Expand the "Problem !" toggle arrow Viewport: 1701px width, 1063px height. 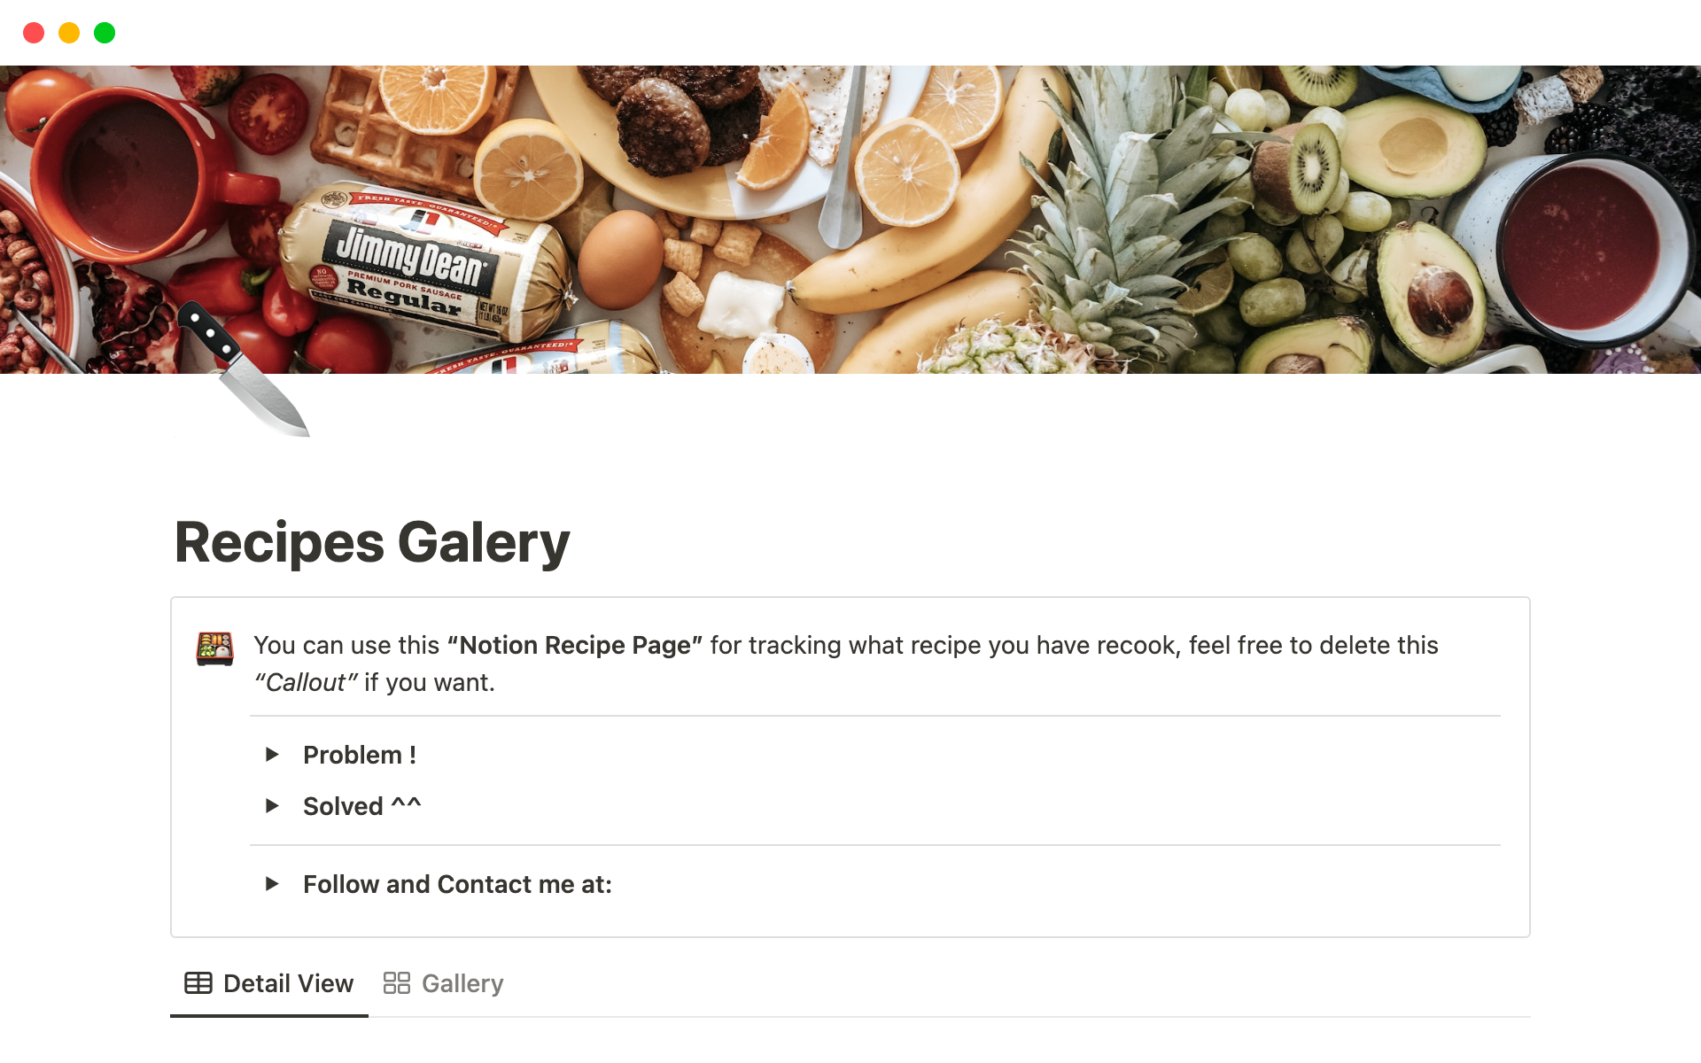coord(272,755)
